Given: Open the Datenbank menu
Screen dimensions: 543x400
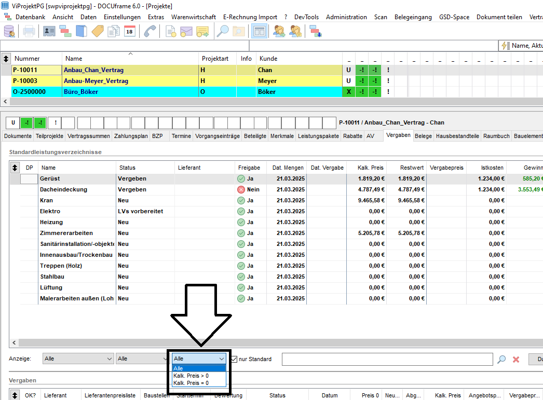Looking at the screenshot, I should coord(30,17).
